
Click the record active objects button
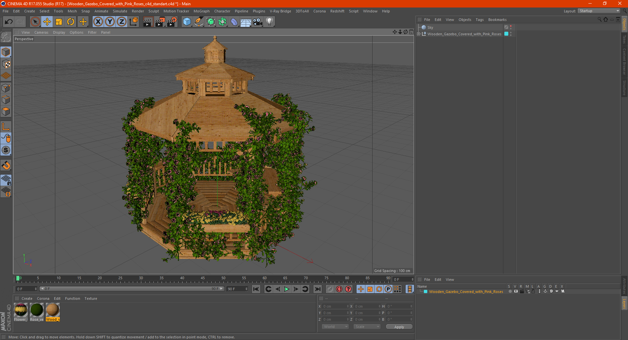[x=330, y=289]
